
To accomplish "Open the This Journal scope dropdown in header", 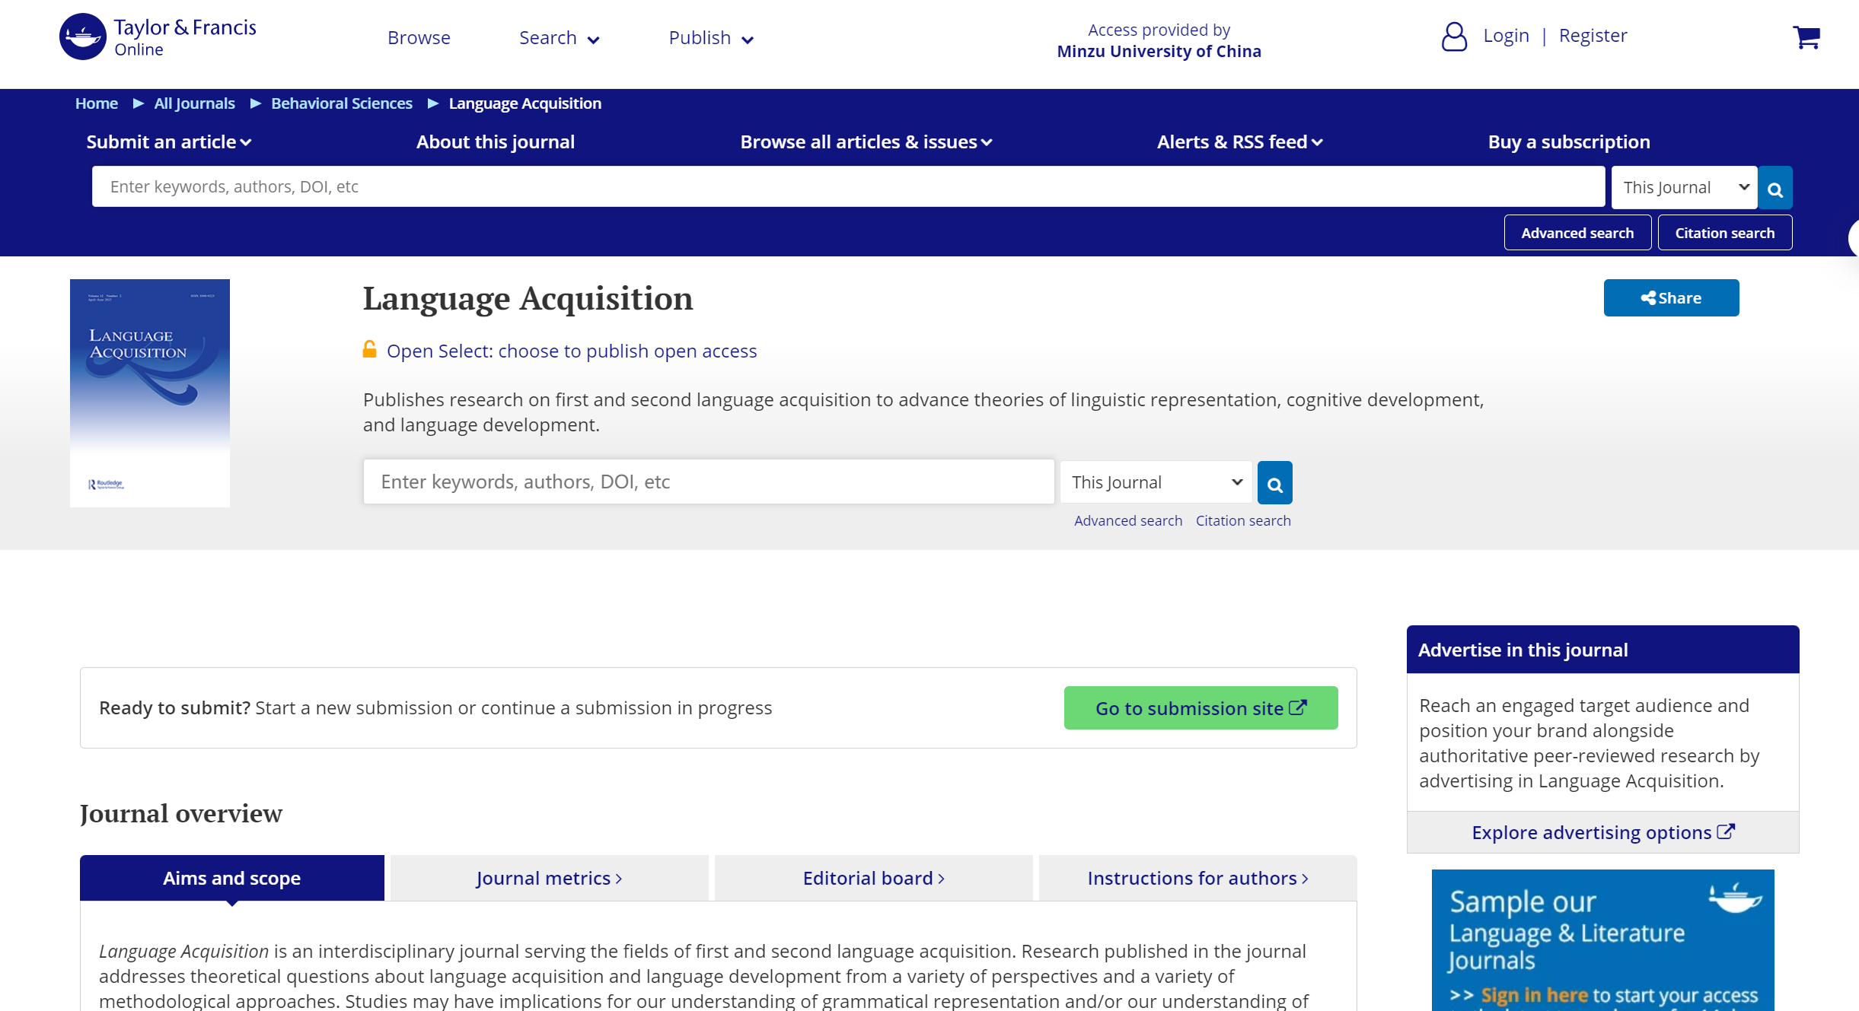I will 1684,188.
